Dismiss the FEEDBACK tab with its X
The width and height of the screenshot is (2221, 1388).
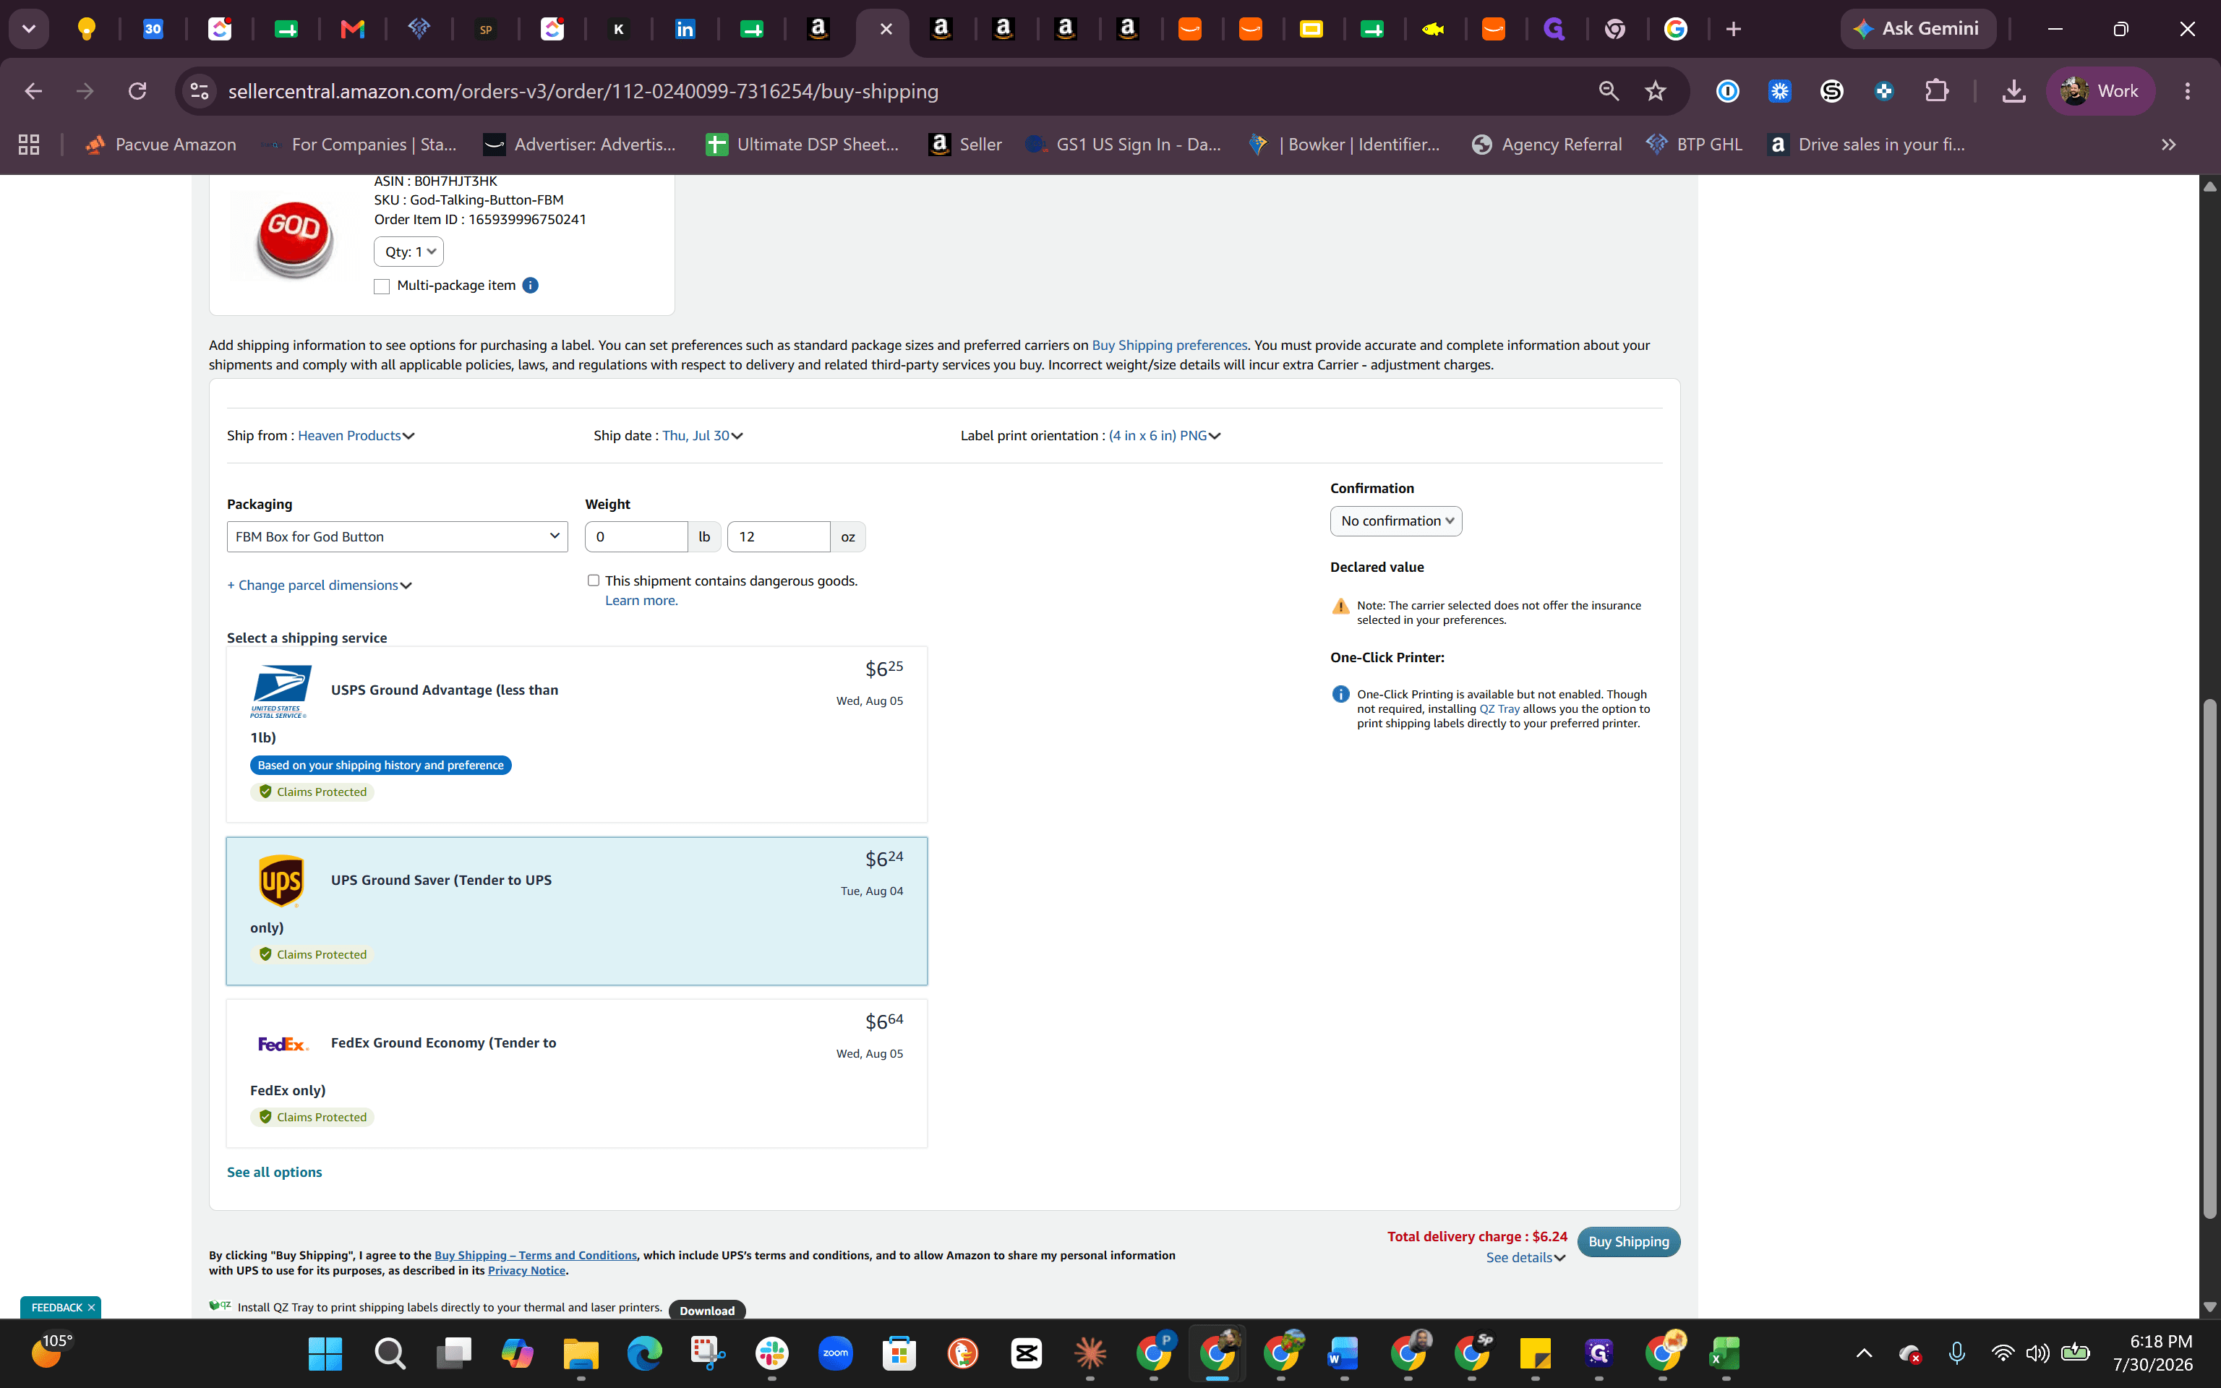coord(91,1307)
